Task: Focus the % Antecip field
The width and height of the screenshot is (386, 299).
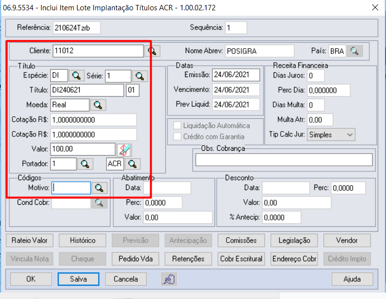Action: point(282,217)
